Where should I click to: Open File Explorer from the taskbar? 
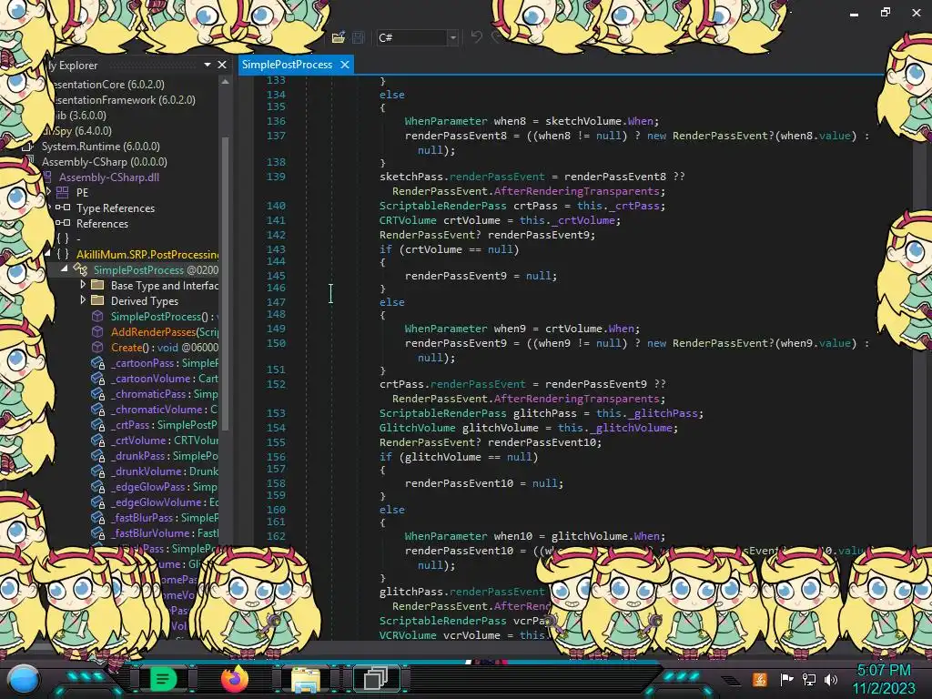coord(306,679)
